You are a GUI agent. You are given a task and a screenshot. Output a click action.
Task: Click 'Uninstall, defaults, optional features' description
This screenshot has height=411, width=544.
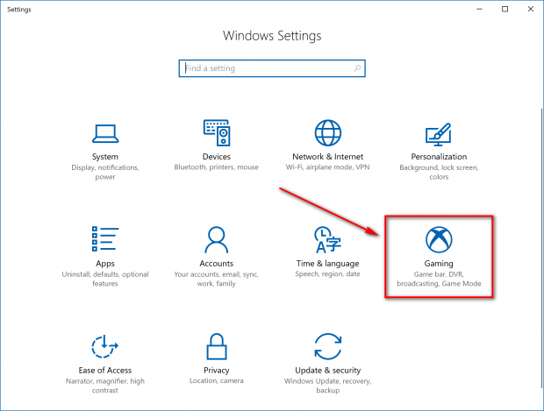tap(105, 279)
